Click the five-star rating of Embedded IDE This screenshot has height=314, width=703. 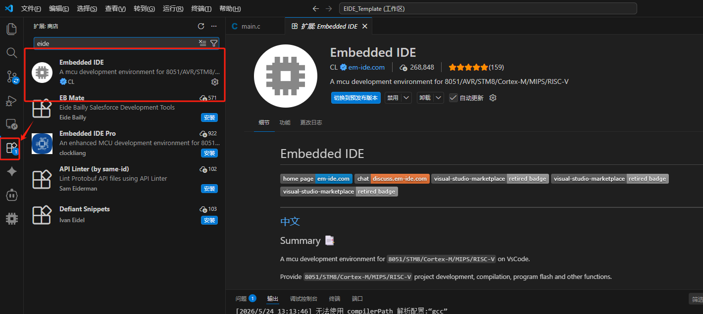point(468,67)
